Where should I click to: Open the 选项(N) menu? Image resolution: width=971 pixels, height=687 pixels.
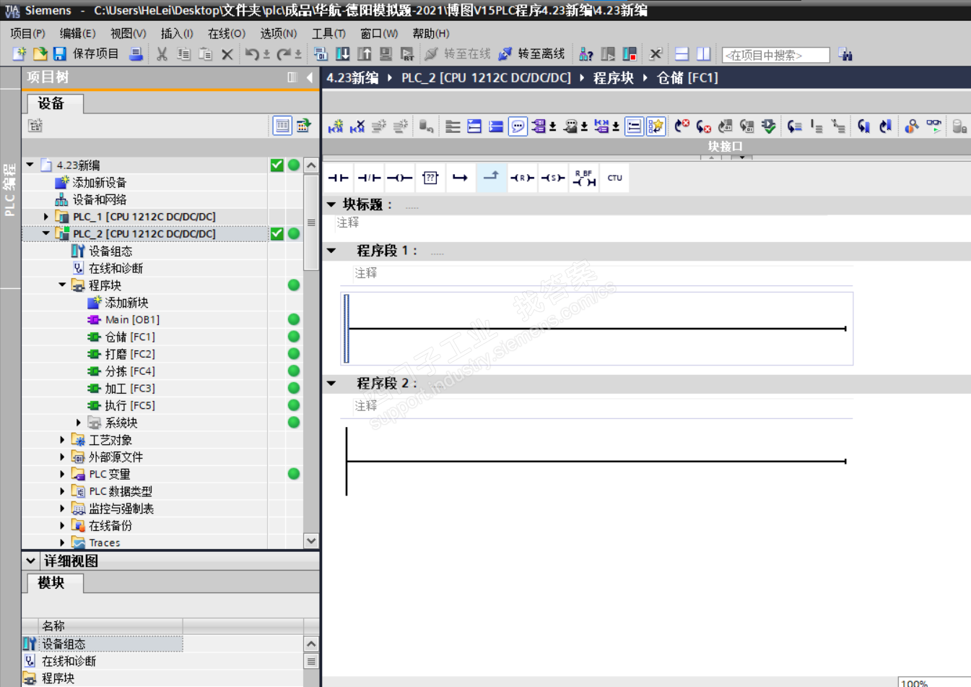(279, 33)
